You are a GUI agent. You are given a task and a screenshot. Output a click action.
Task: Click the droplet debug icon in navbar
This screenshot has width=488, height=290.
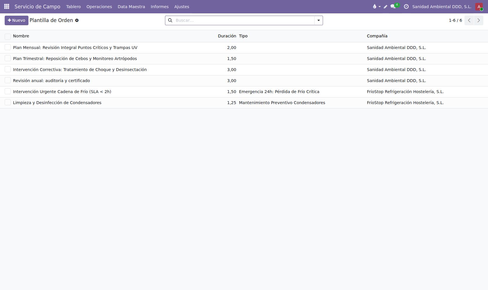374,6
